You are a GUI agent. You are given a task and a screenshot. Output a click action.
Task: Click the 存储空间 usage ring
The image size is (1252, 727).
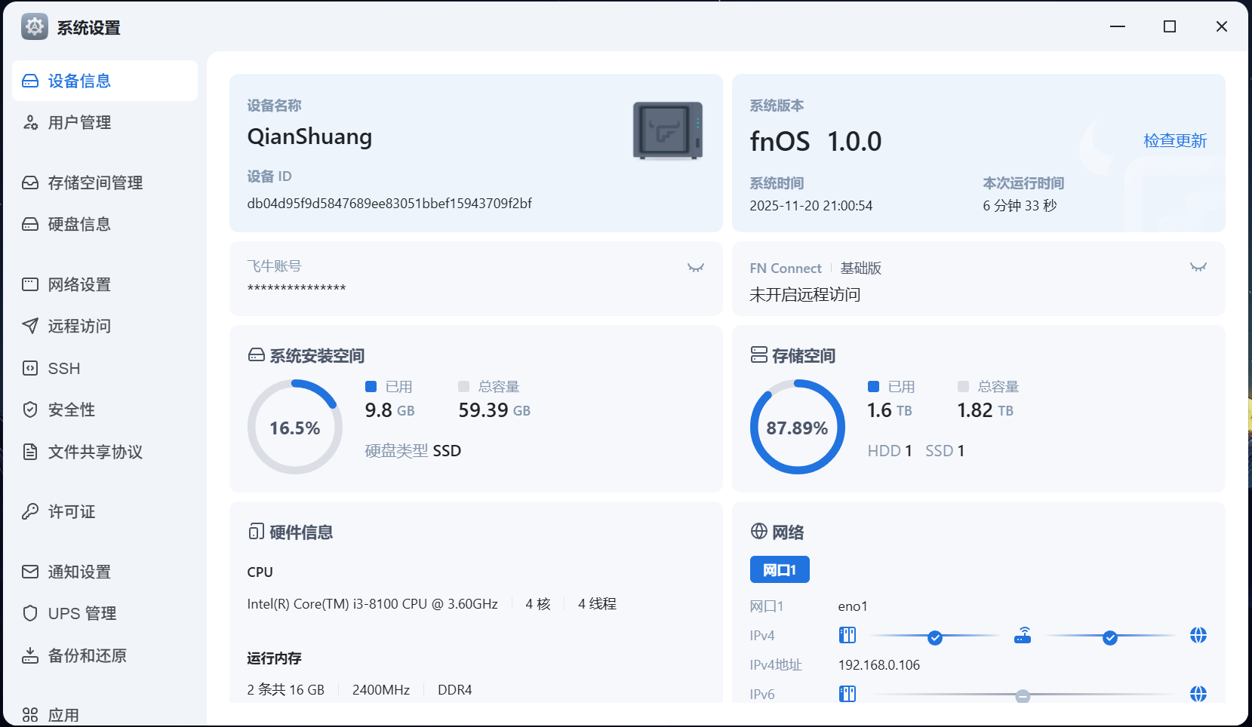click(798, 426)
